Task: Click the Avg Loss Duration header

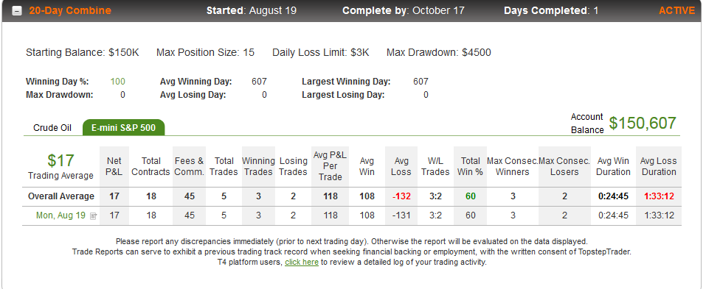Action: click(x=659, y=166)
